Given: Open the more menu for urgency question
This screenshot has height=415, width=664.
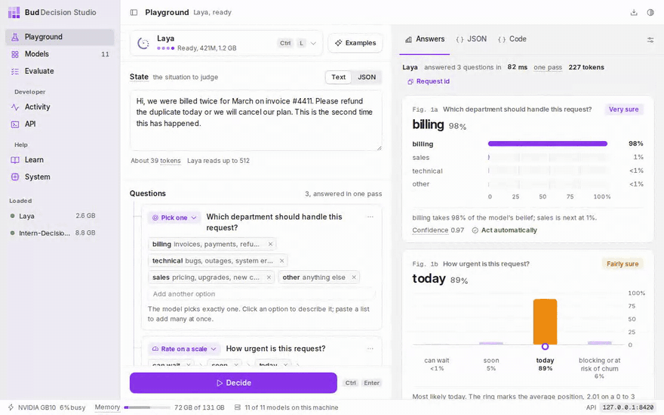Looking at the screenshot, I should pos(370,349).
